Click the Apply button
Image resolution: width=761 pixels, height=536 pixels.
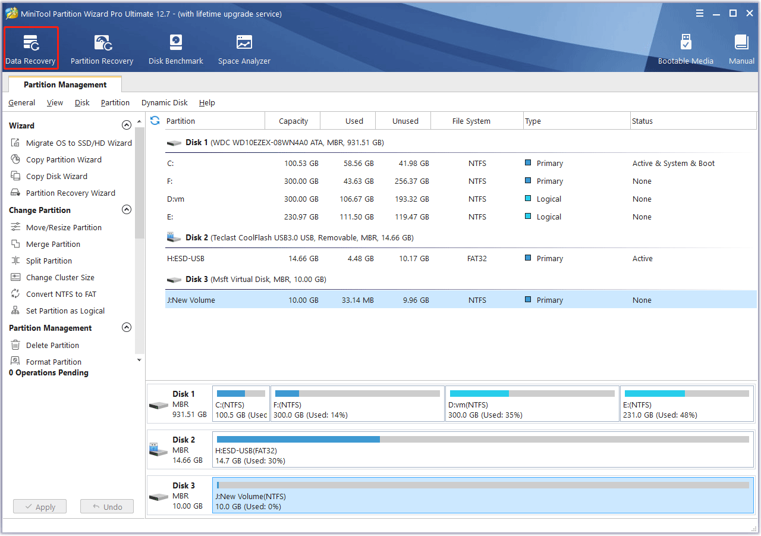[39, 507]
